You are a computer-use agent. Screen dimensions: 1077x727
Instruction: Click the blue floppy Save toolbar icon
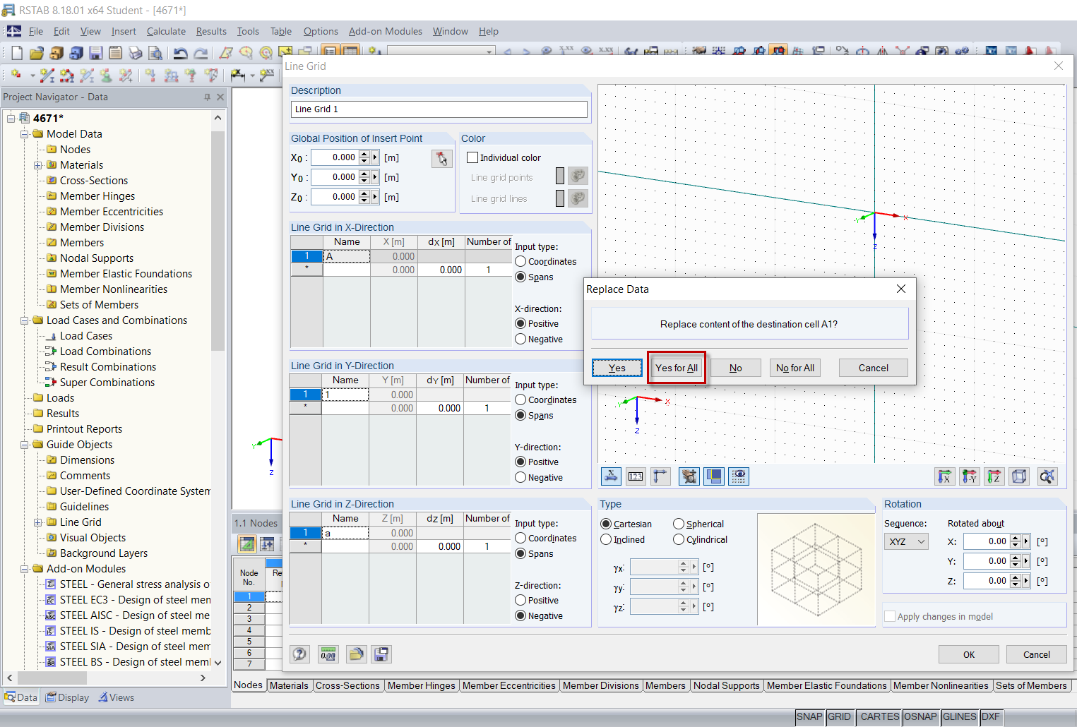[96, 53]
